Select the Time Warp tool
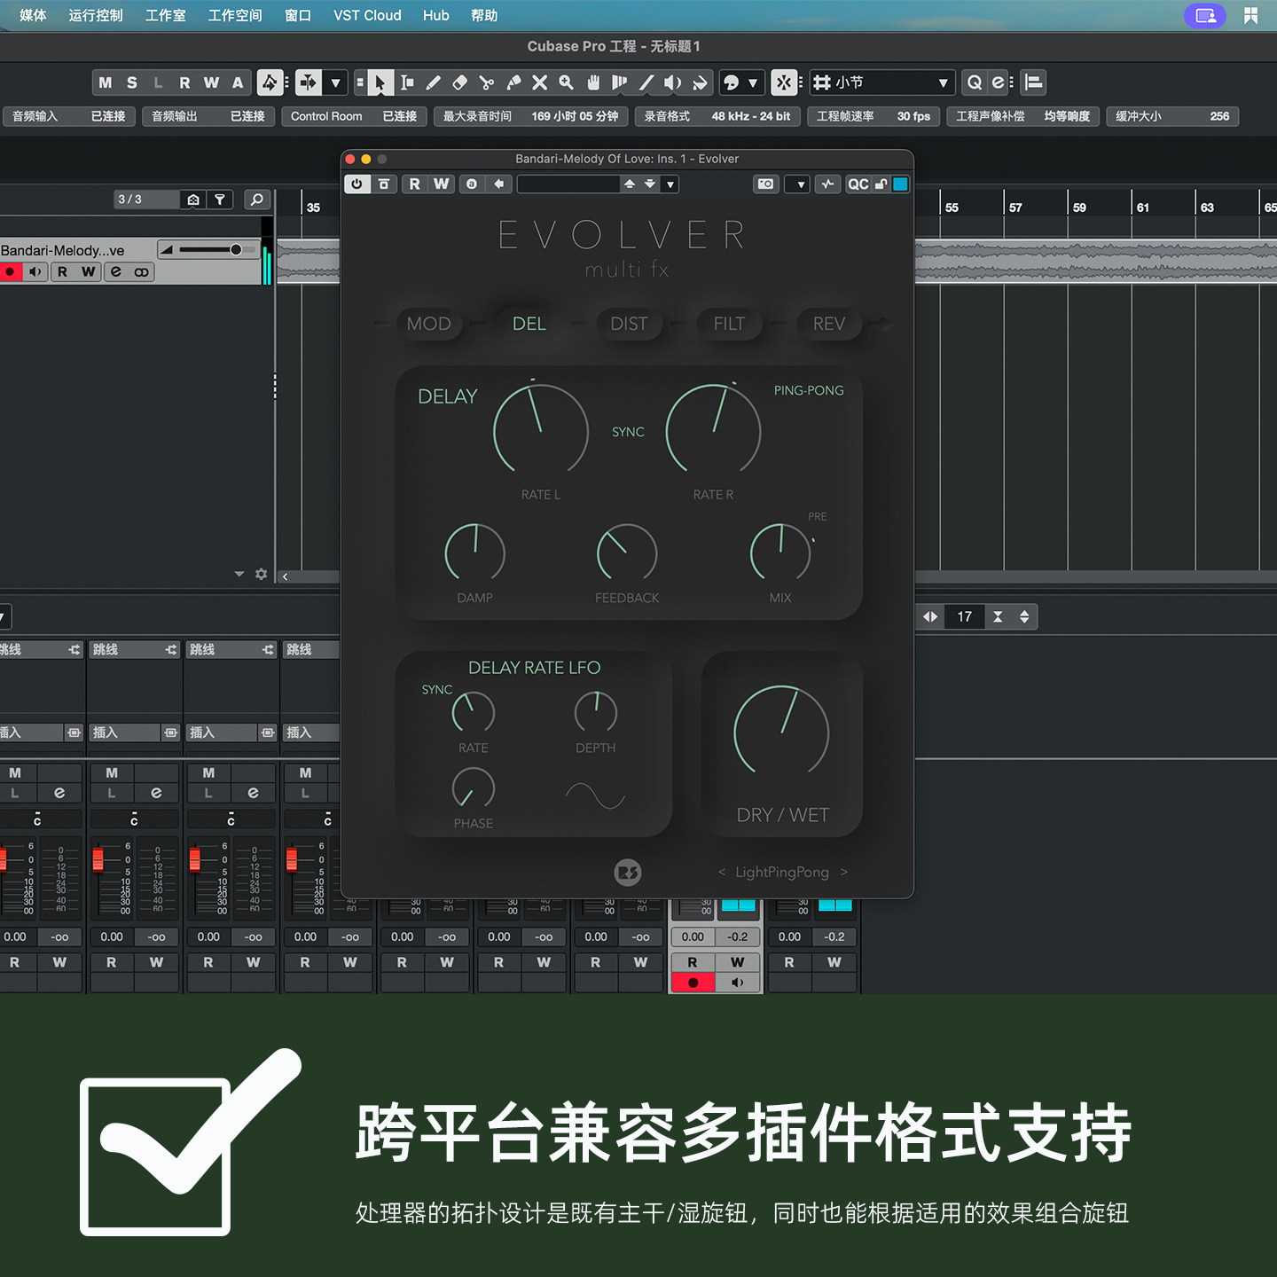This screenshot has height=1277, width=1277. point(620,82)
